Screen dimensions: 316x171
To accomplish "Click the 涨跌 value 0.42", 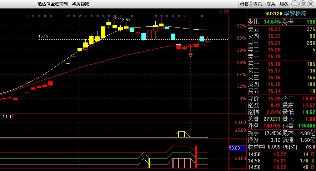I will tap(276, 106).
